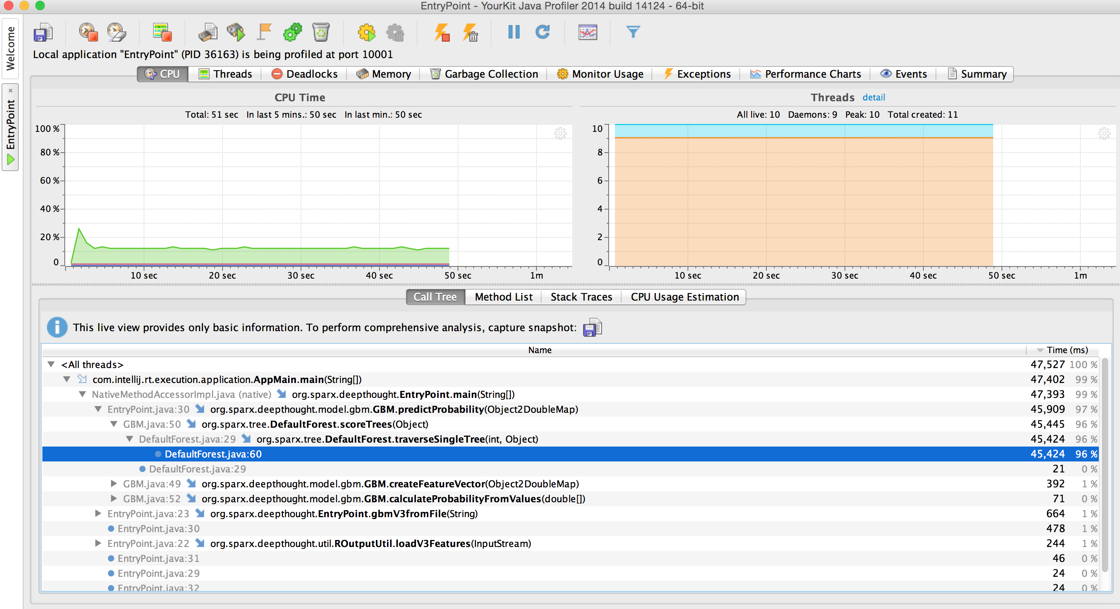The width and height of the screenshot is (1120, 609).
Task: Open the Summary tab
Action: [x=976, y=74]
